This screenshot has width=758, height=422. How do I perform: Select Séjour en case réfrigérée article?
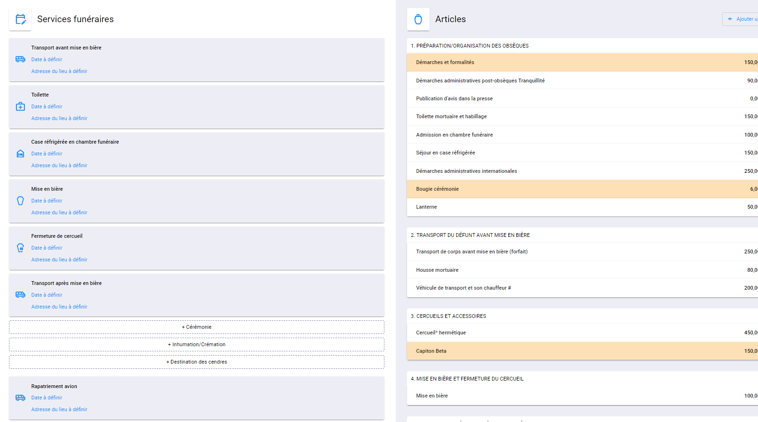582,153
